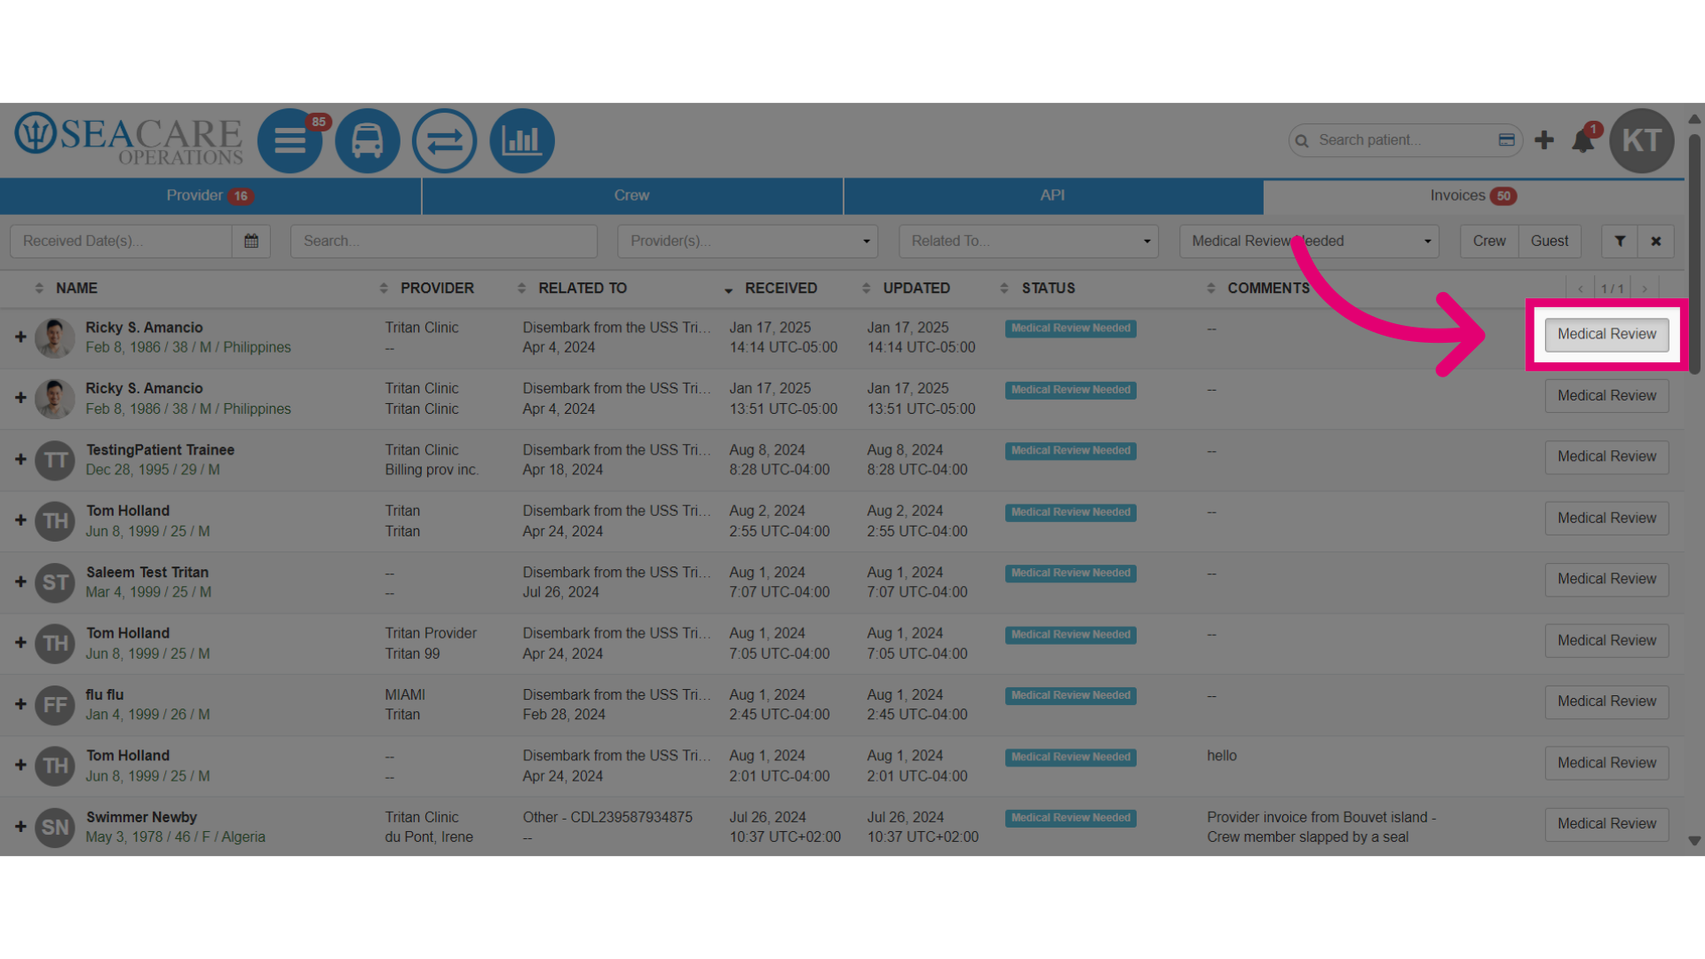Click the plus add icon near search
This screenshot has width=1705, height=959.
pyautogui.click(x=1544, y=140)
